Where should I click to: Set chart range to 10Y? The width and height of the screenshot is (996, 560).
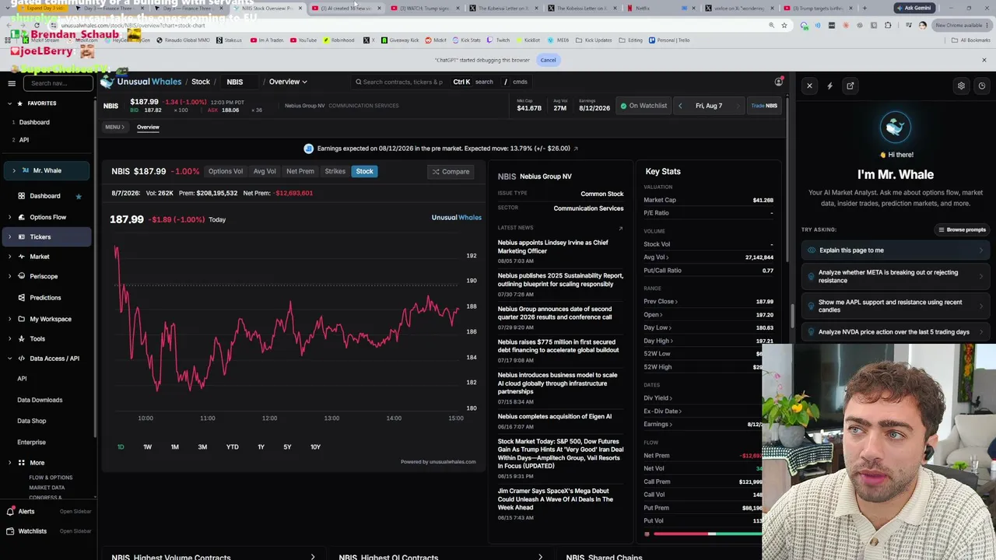point(315,446)
